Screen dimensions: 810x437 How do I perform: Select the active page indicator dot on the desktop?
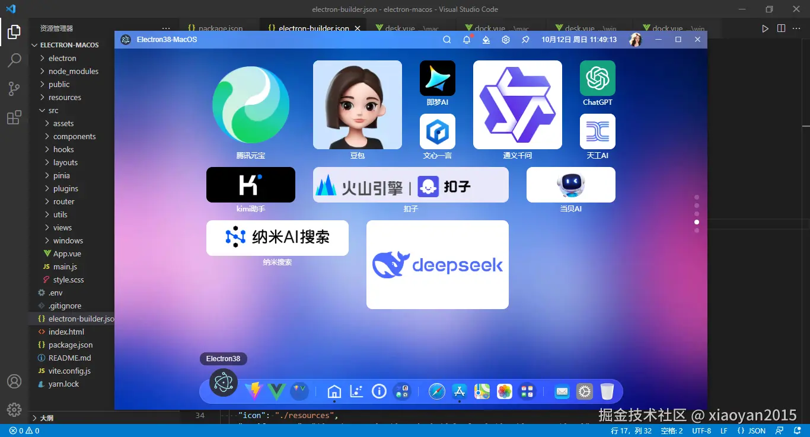[697, 222]
